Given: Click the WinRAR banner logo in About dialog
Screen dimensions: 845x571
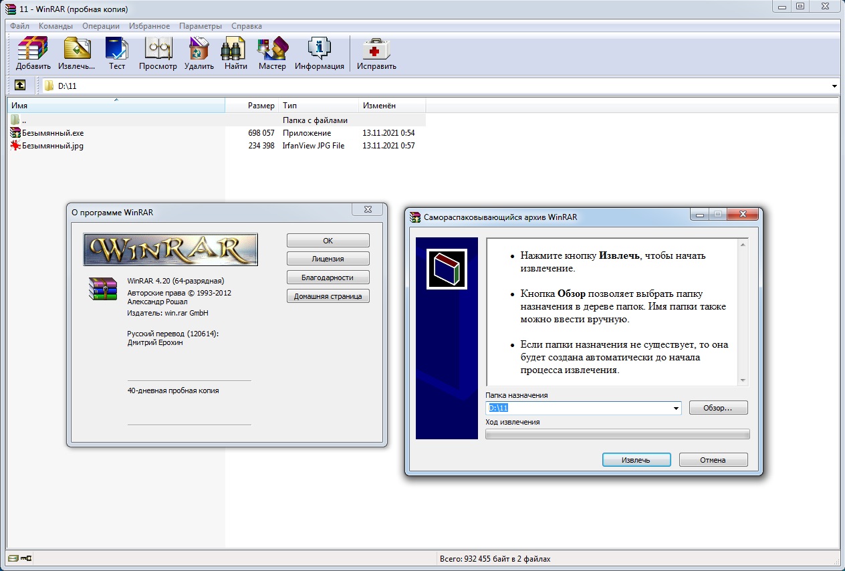Looking at the screenshot, I should click(x=170, y=249).
